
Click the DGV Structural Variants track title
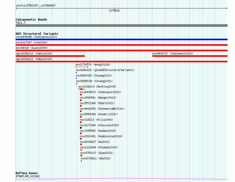point(37,34)
